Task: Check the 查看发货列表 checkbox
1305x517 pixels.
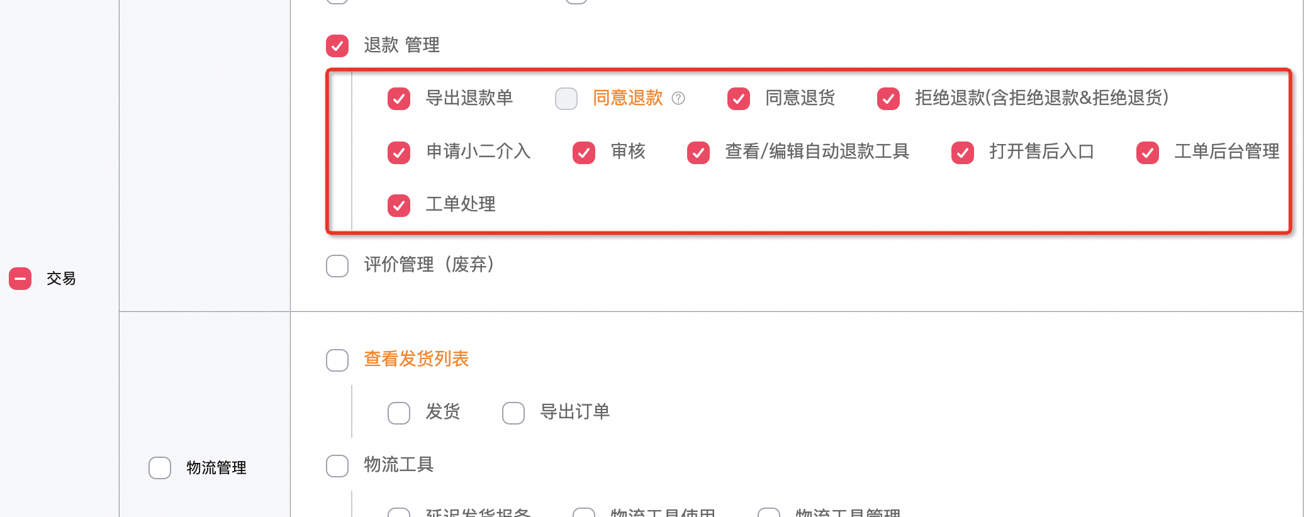Action: pos(337,360)
